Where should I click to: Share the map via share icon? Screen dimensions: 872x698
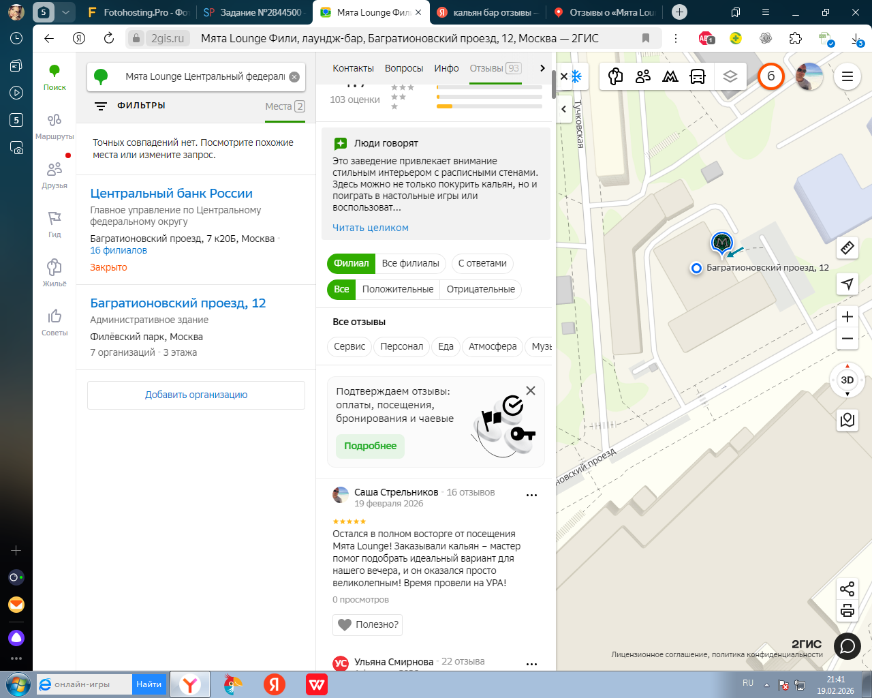point(847,589)
